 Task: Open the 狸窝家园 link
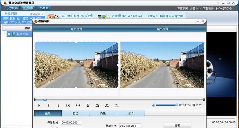pyautogui.click(x=182, y=9)
